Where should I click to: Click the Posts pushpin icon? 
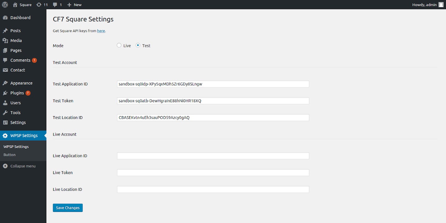pyautogui.click(x=5, y=31)
